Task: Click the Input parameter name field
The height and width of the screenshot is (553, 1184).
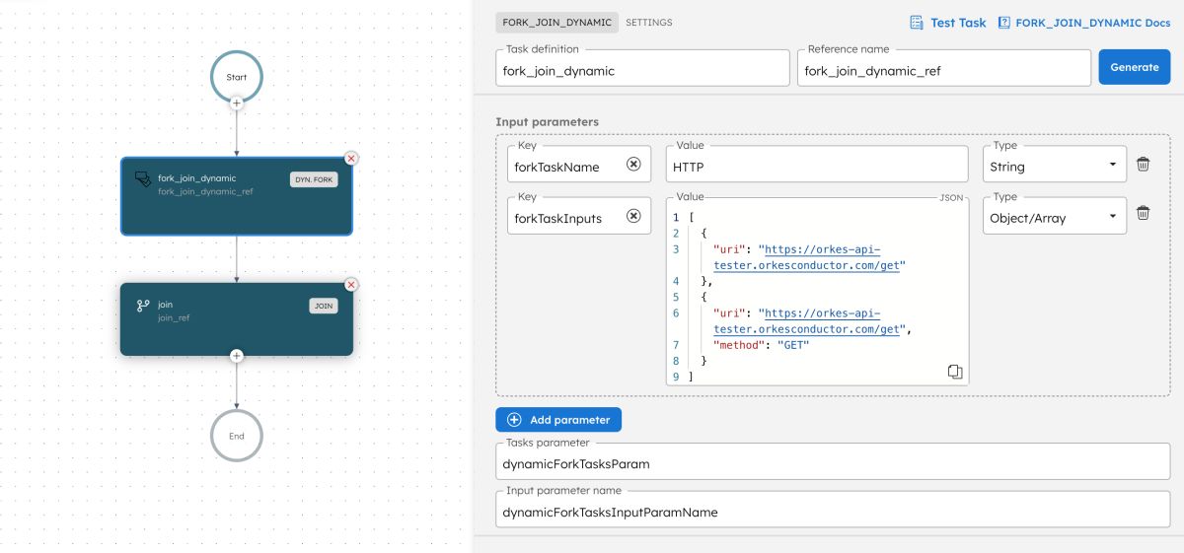Action: (x=832, y=510)
